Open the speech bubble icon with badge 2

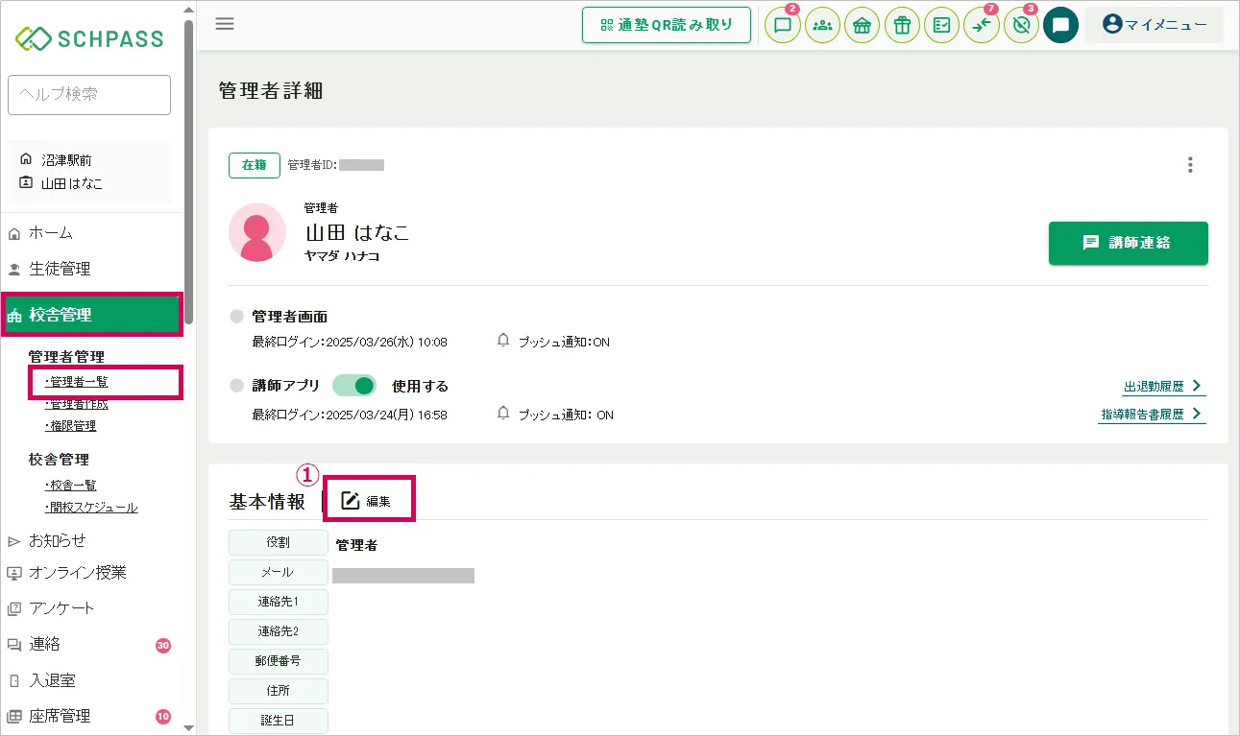click(x=782, y=26)
